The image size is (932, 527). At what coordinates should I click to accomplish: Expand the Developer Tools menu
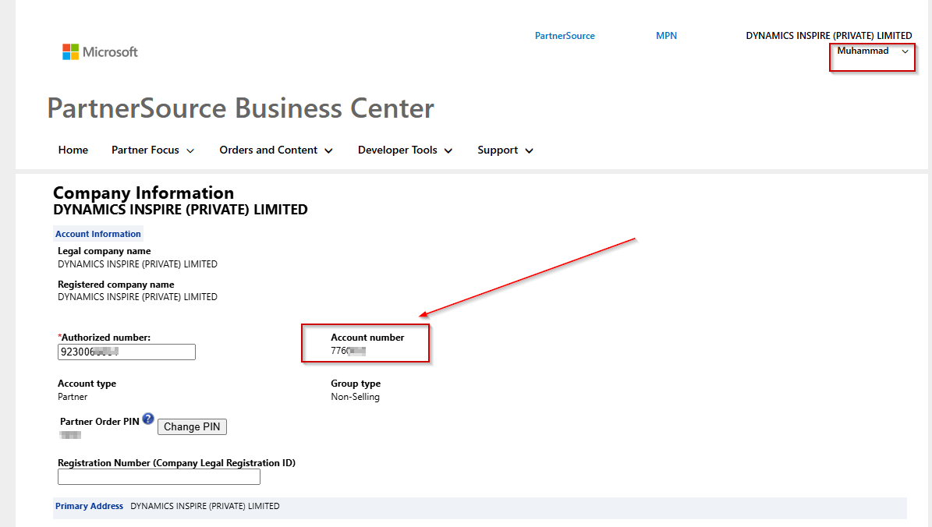405,150
